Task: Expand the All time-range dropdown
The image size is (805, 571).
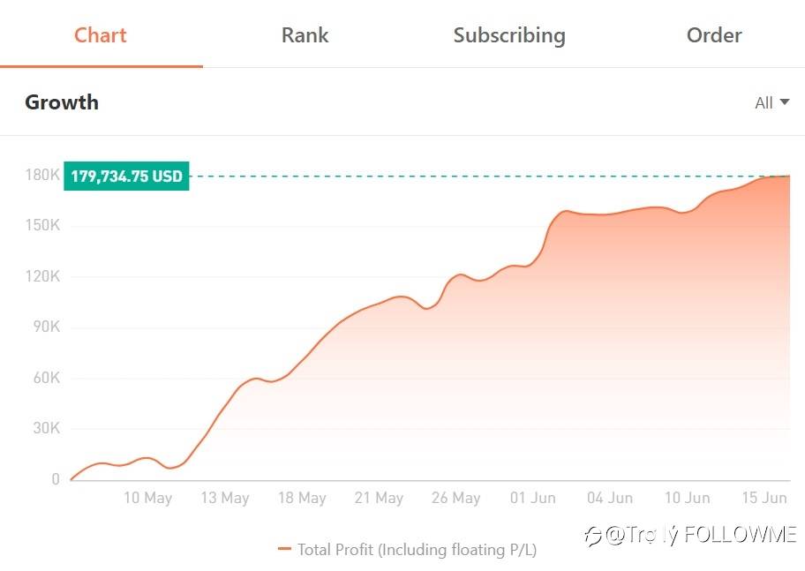Action: tap(771, 102)
